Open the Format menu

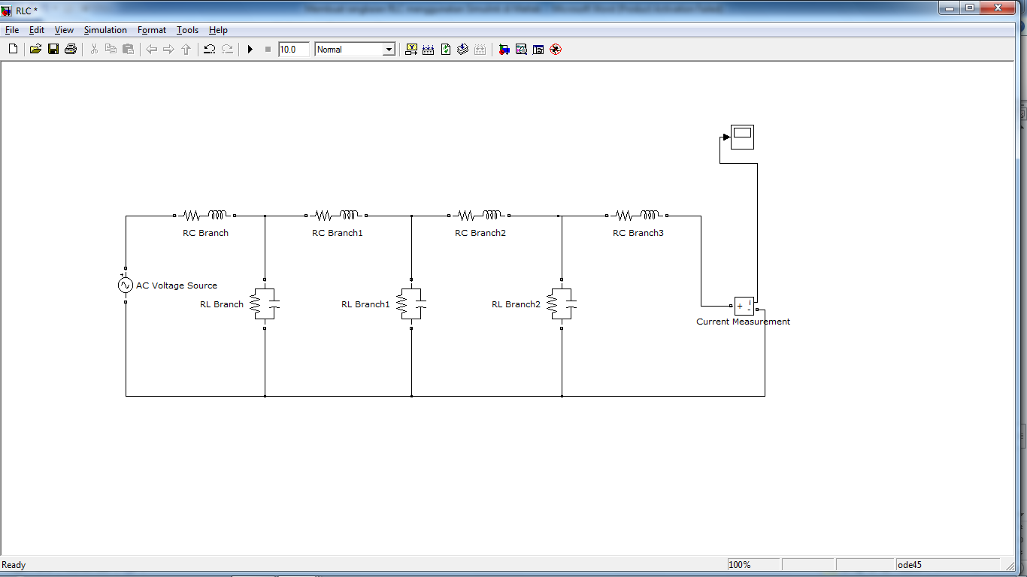[x=152, y=30]
